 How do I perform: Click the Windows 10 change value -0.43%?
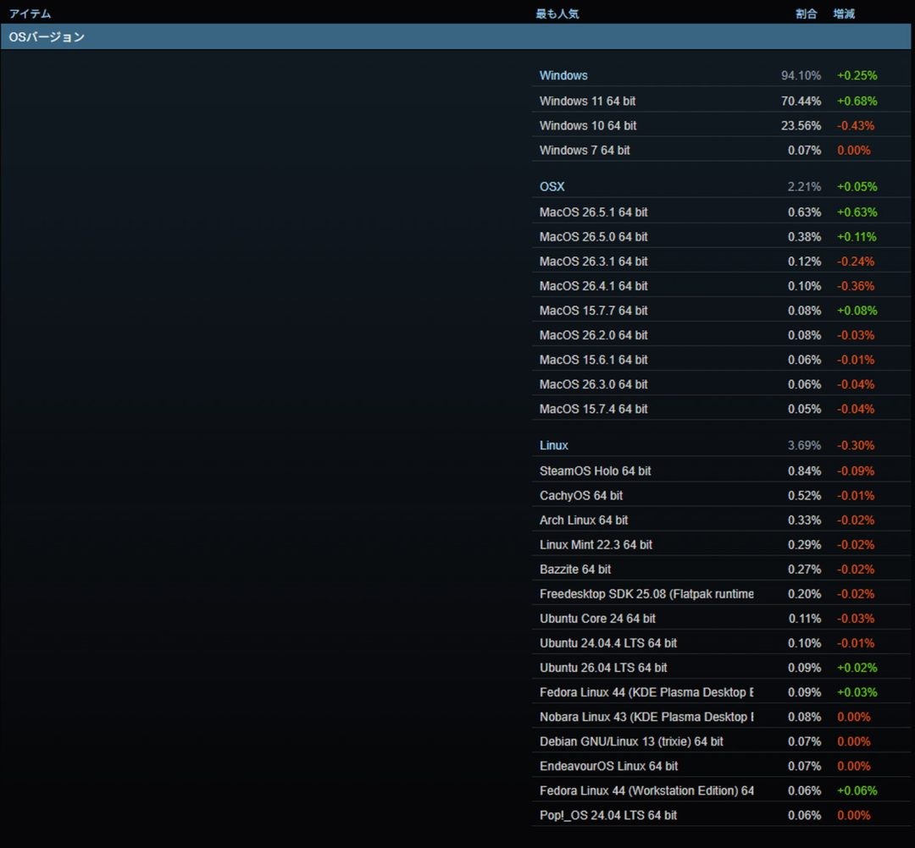(856, 125)
